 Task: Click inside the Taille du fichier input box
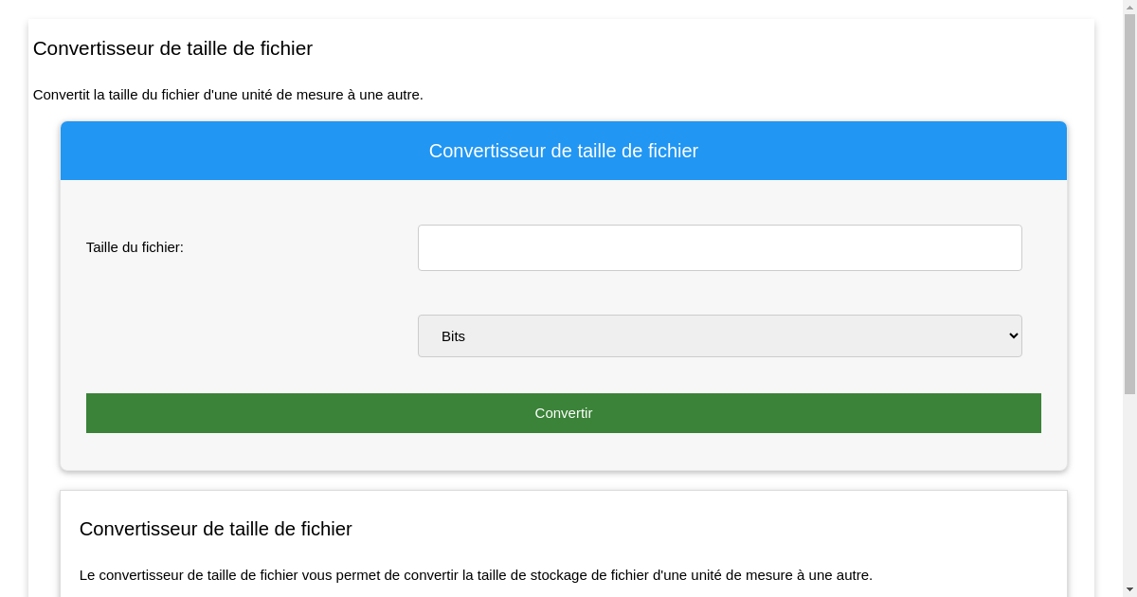click(x=720, y=247)
